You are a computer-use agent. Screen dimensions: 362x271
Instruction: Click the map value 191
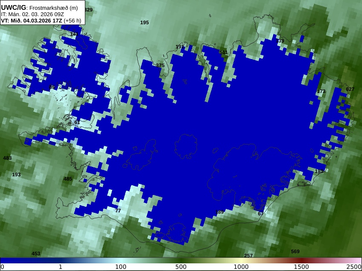(x=180, y=47)
